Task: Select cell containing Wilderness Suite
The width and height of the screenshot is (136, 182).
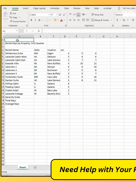Action: (x=19, y=53)
